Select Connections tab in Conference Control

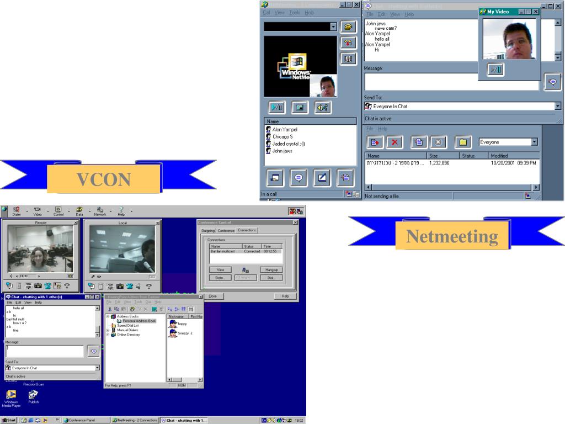tap(247, 230)
